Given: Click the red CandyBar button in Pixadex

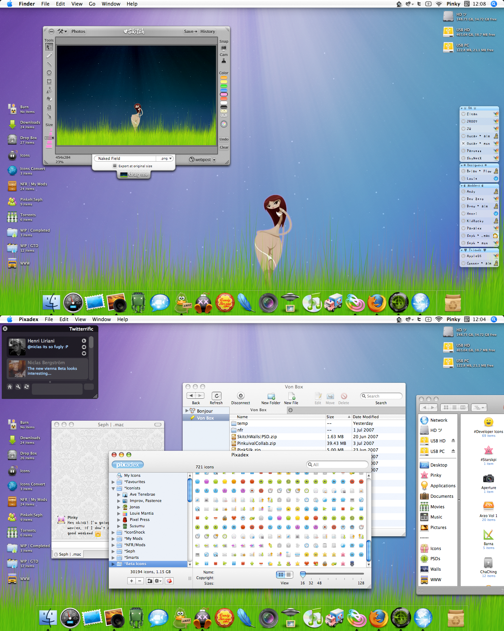Looking at the screenshot, I should tap(169, 581).
